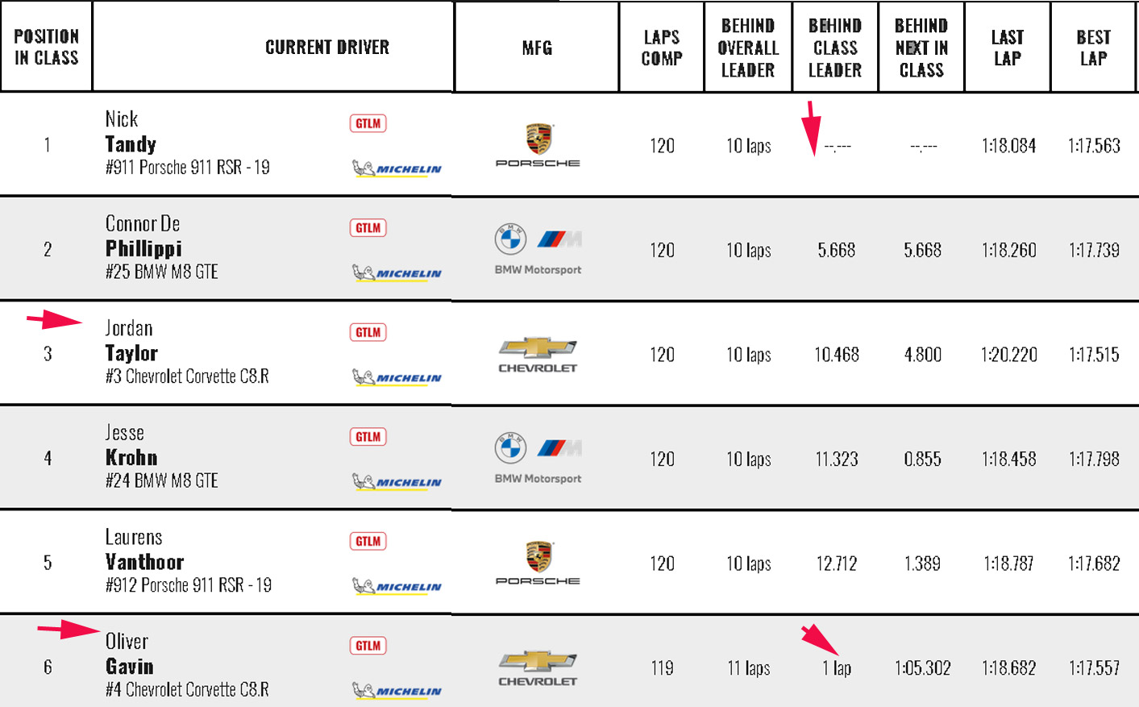Sort by Position In Class column header

pos(46,47)
